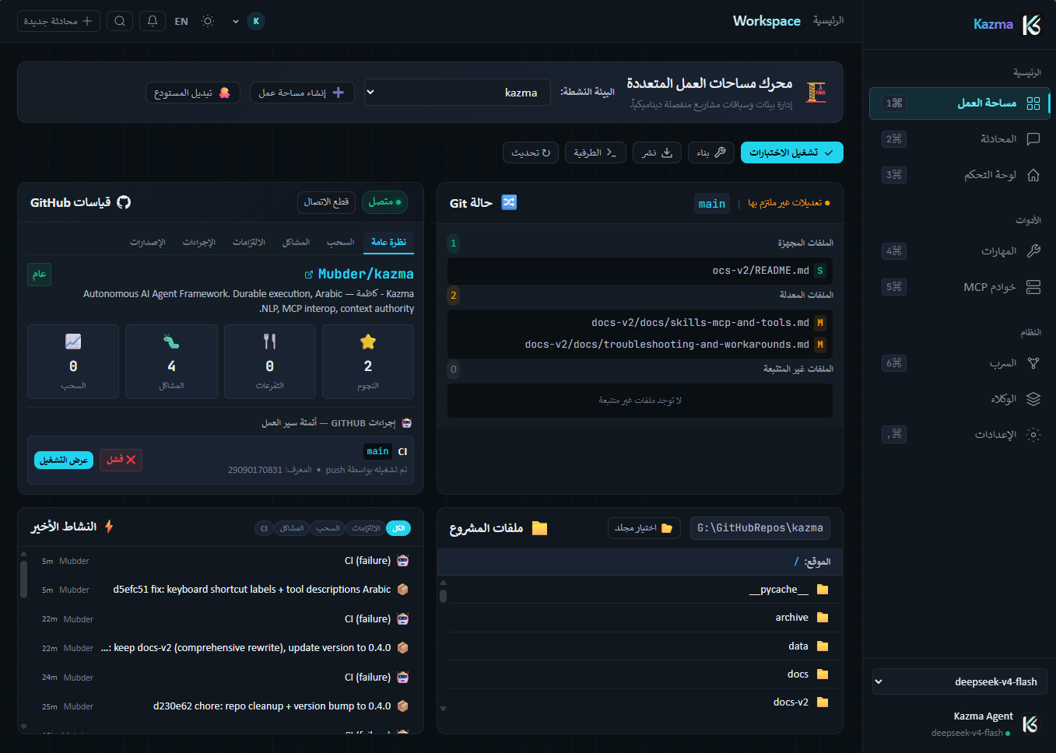This screenshot has width=1056, height=753.
Task: Switch to نظرة عامة overview tab
Action: (388, 242)
